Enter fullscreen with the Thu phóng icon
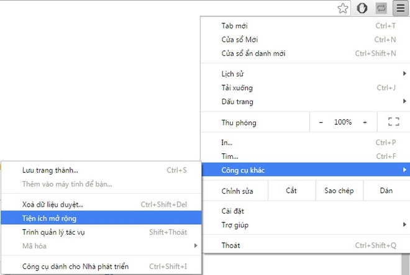 [x=393, y=122]
